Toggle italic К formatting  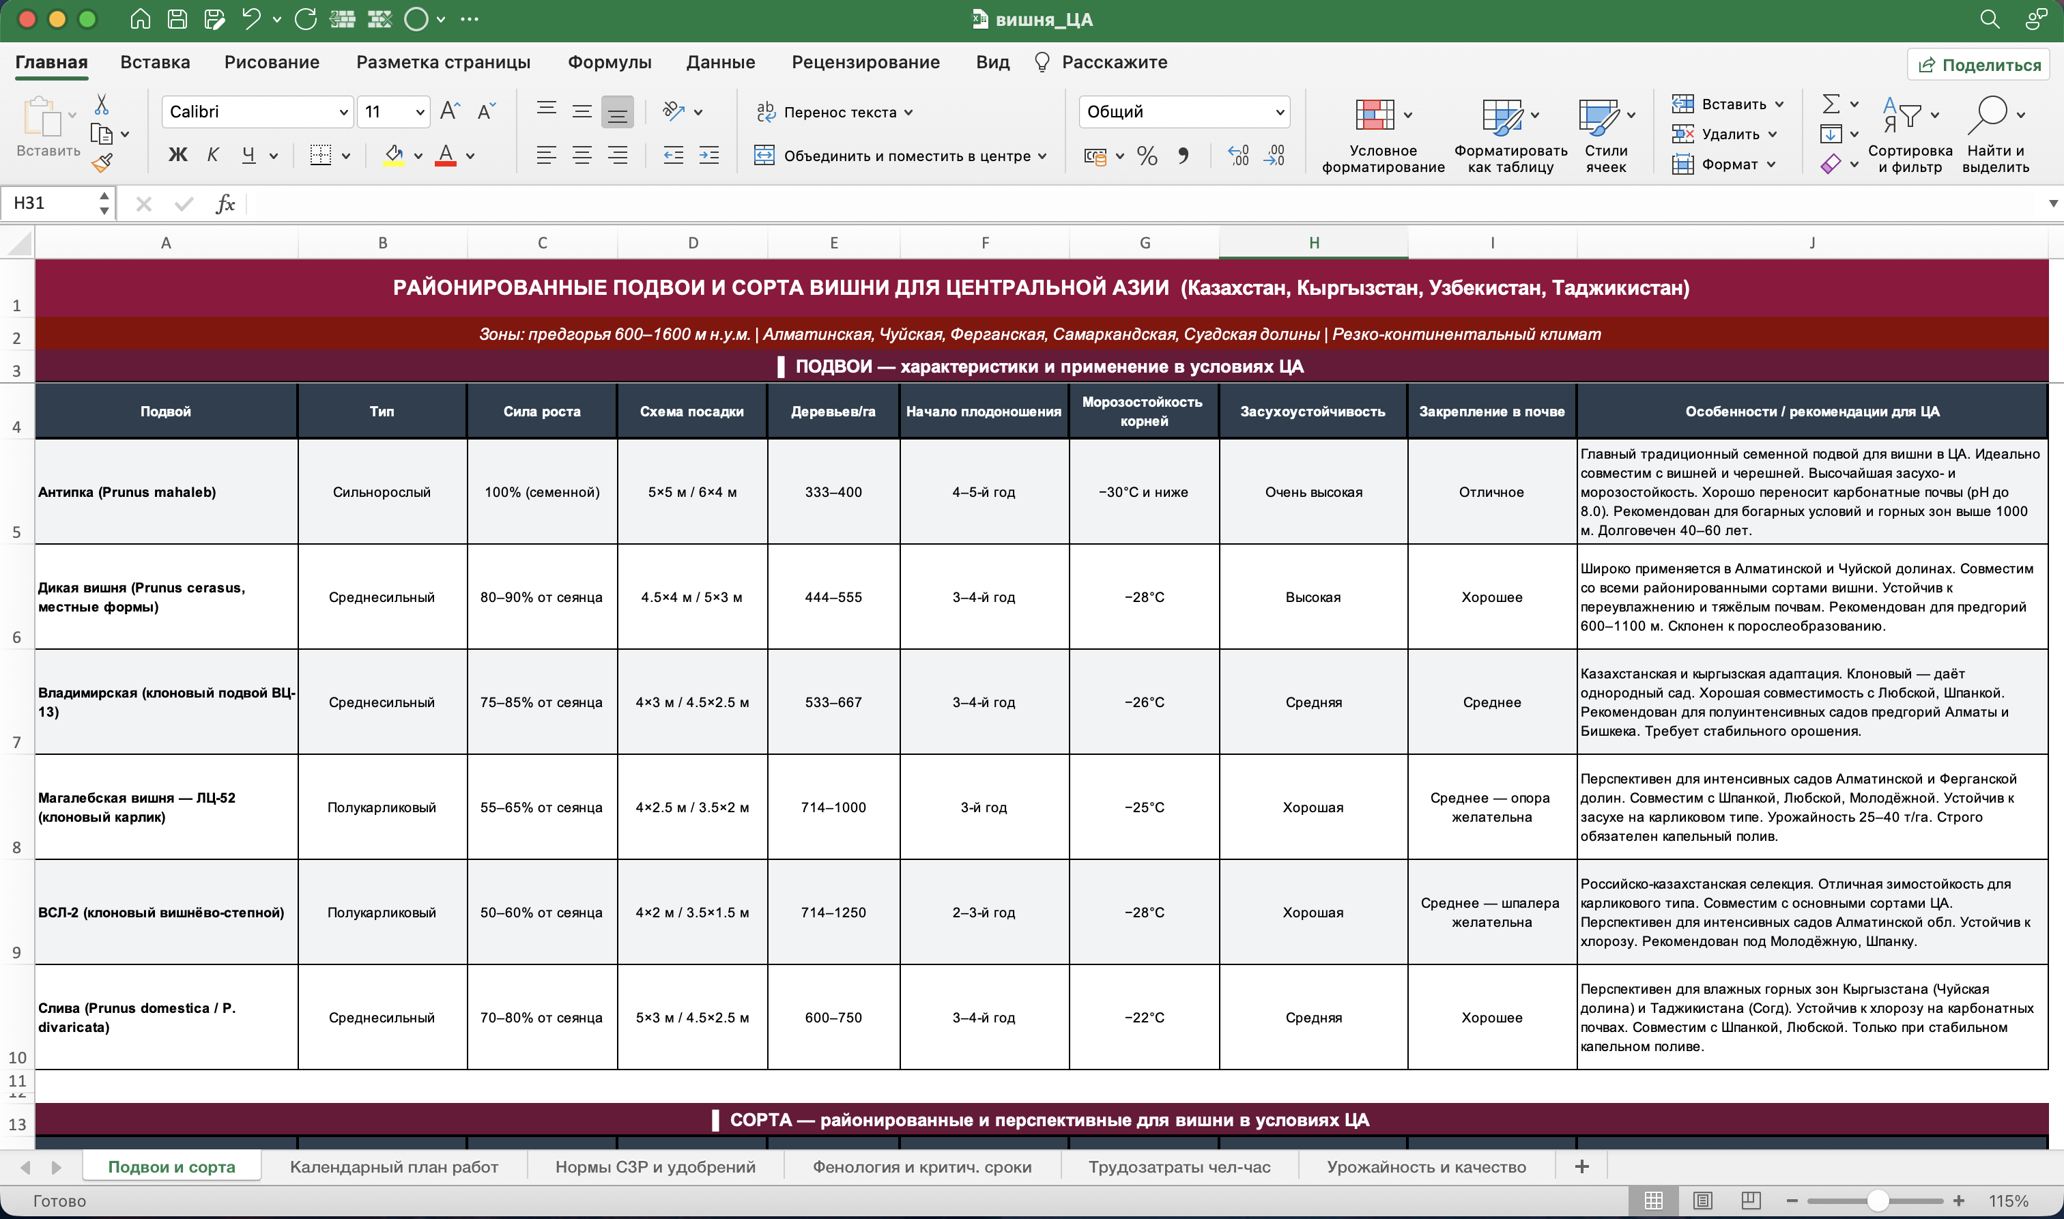[x=213, y=154]
